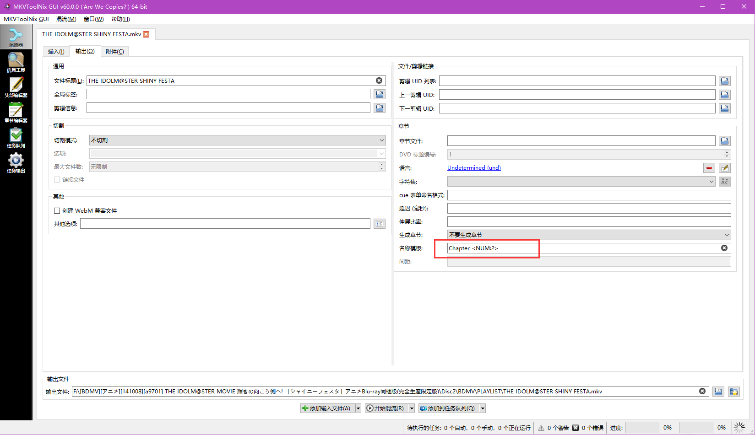Click output file path field
The height and width of the screenshot is (435, 755).
[390, 392]
